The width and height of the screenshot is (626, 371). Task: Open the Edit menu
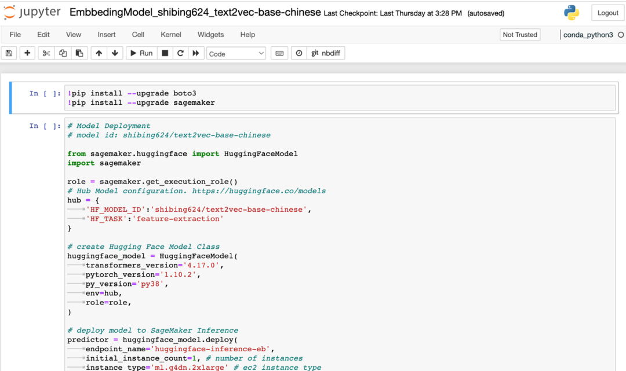(43, 35)
